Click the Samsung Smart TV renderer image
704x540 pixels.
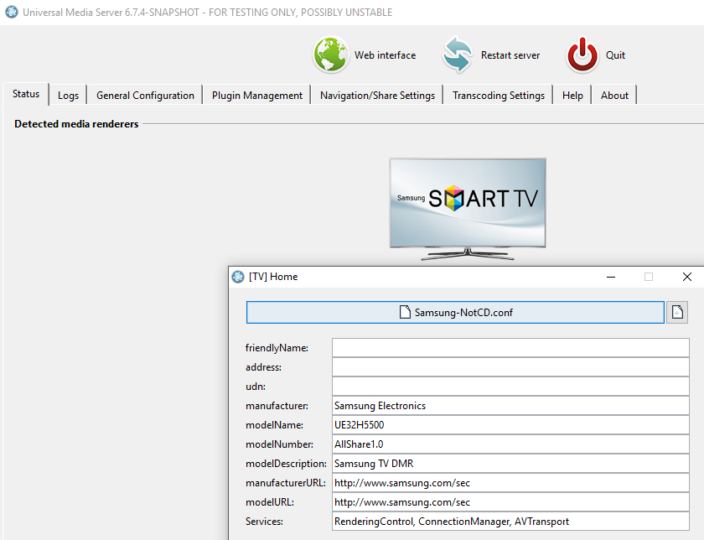[x=468, y=209]
